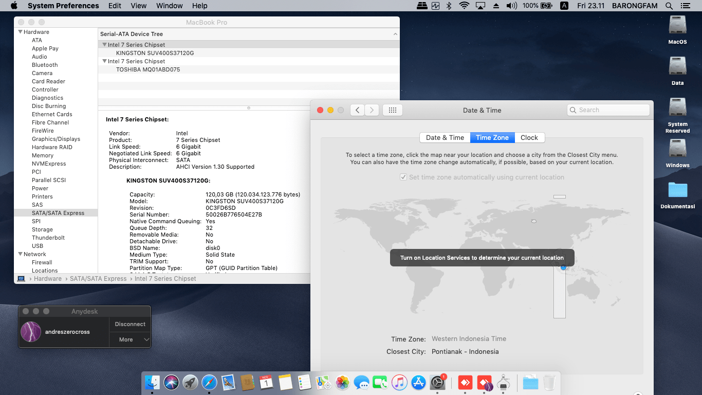Image resolution: width=702 pixels, height=395 pixels.
Task: Open Safari from the Dock
Action: click(209, 383)
